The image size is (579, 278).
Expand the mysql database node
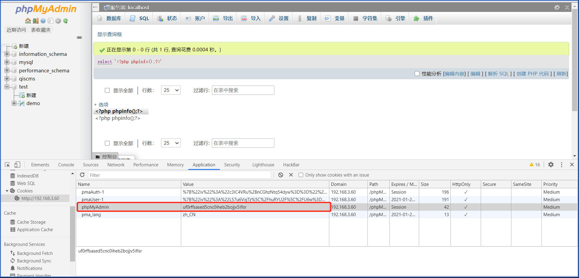(7, 62)
